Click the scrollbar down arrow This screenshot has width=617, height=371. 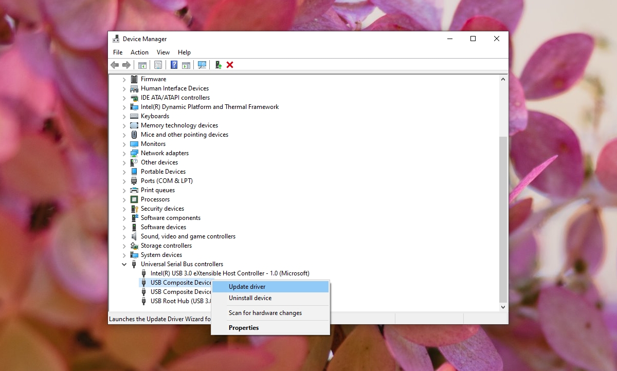[x=502, y=307]
